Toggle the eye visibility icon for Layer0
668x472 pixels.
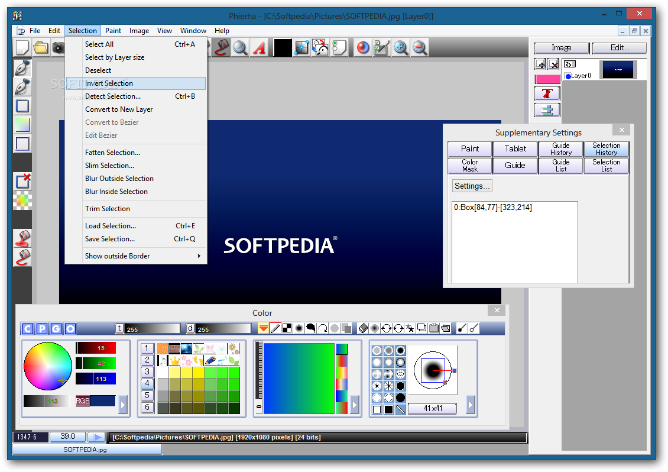click(x=570, y=64)
